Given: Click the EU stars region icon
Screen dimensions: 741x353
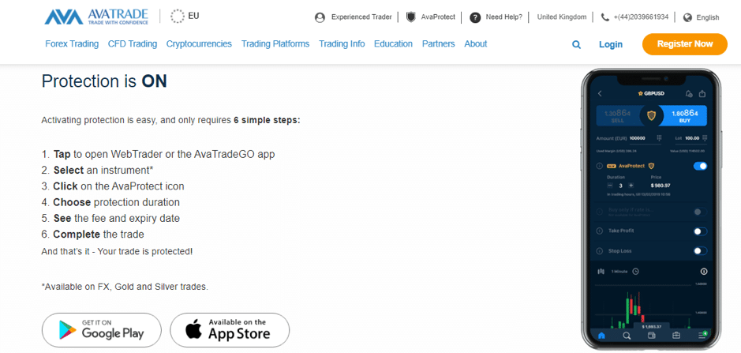Looking at the screenshot, I should [x=178, y=16].
